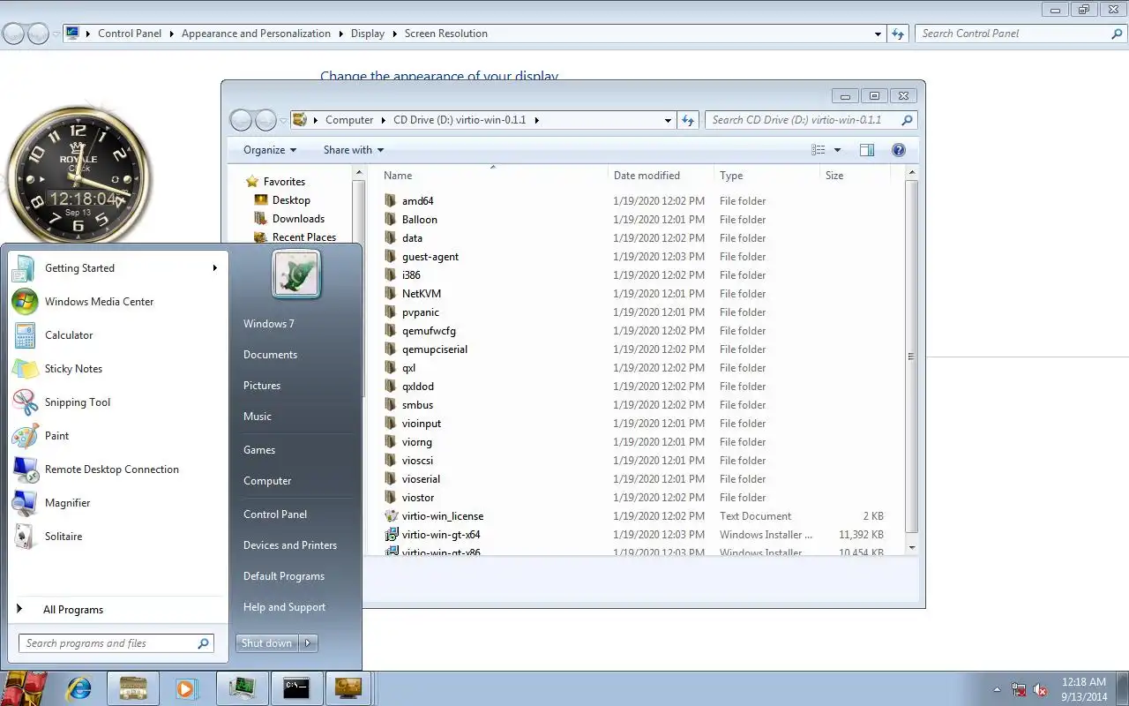Click Explorer's refresh button next to address bar
1129x706 pixels.
point(689,120)
